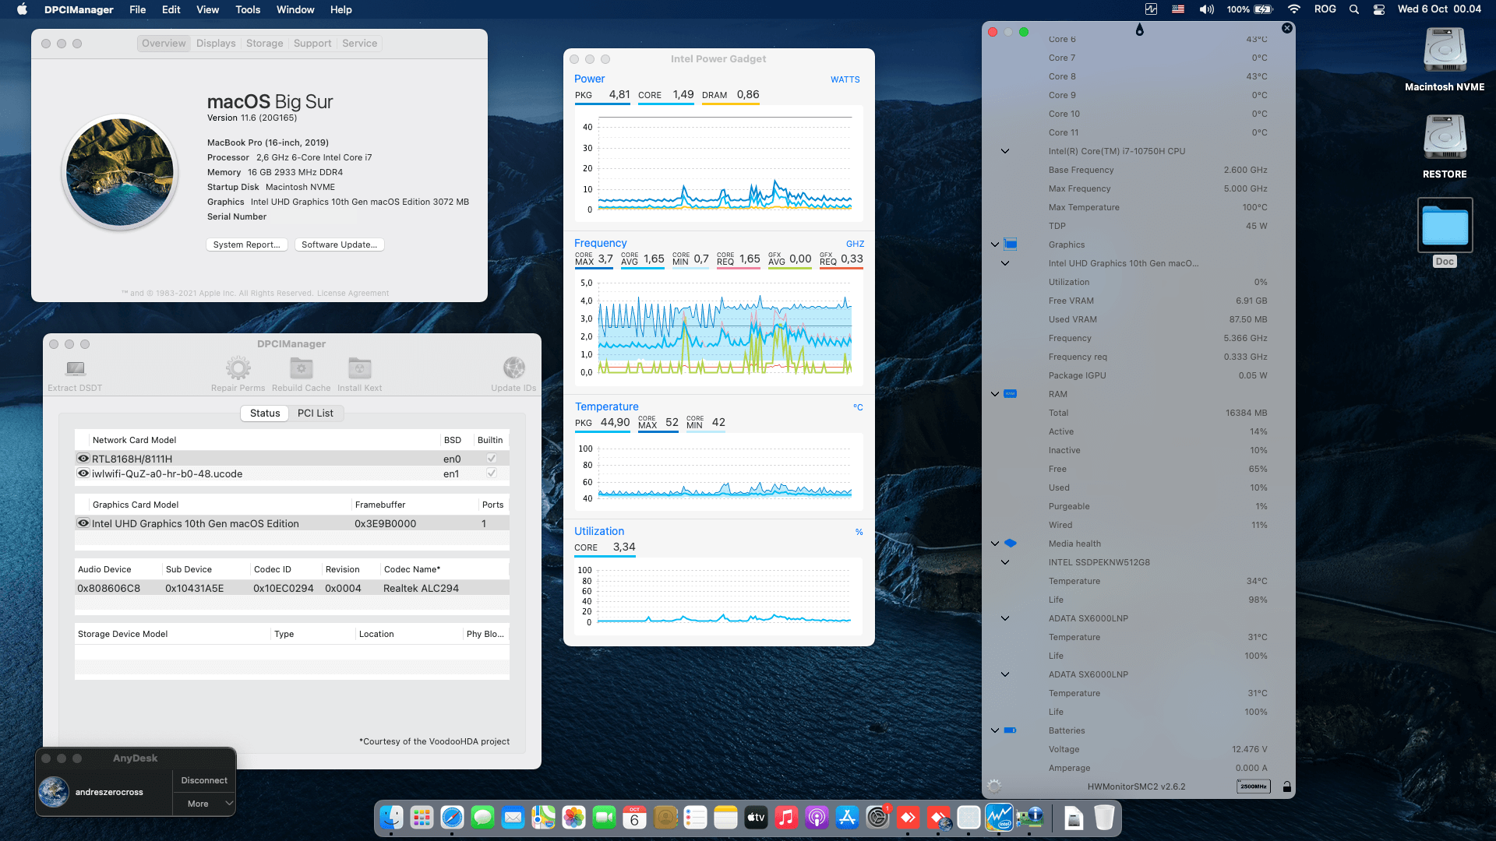Open the AnyDesk More dropdown
Screen dimensions: 1496x841
pyautogui.click(x=204, y=804)
